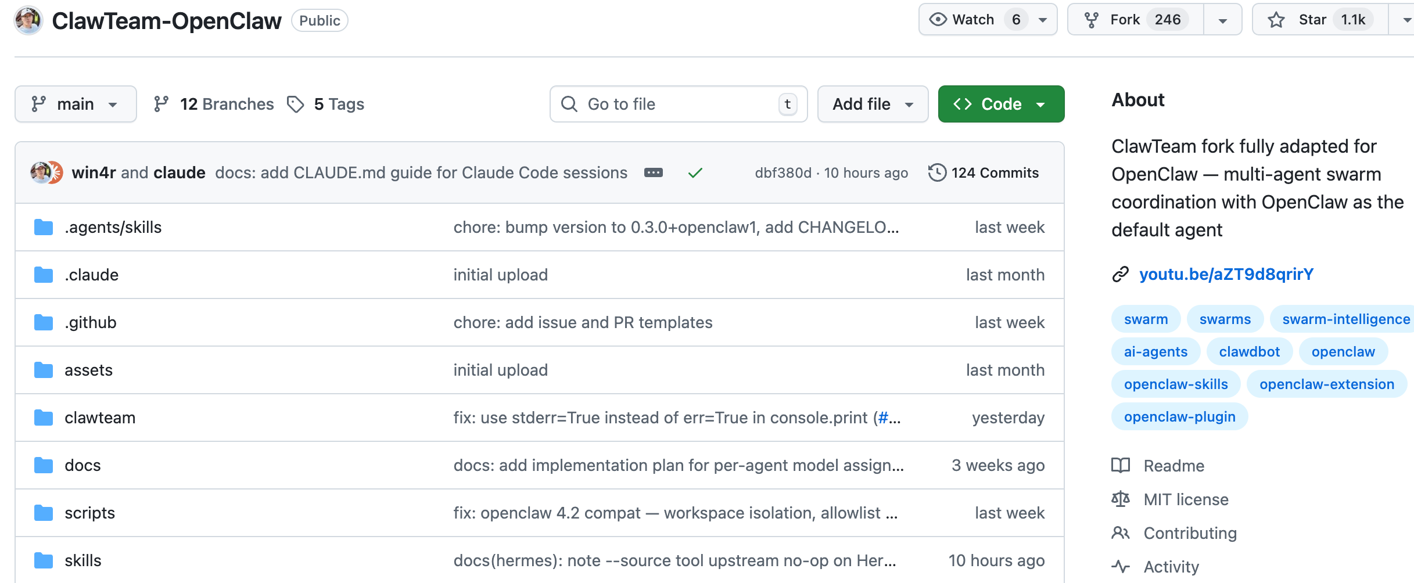
Task: Click the Activity pulse icon
Action: [1121, 566]
